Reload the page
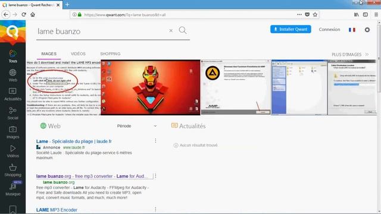 point(24,14)
